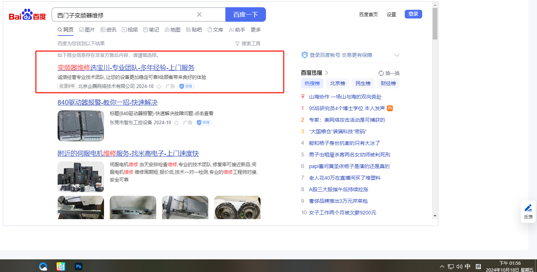This screenshot has height=272, width=537.
Task: Open hot search 能和杨子身份抗衡的只有大冰了
Action: pyautogui.click(x=345, y=143)
